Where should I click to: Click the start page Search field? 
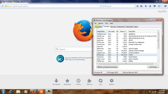(74, 49)
